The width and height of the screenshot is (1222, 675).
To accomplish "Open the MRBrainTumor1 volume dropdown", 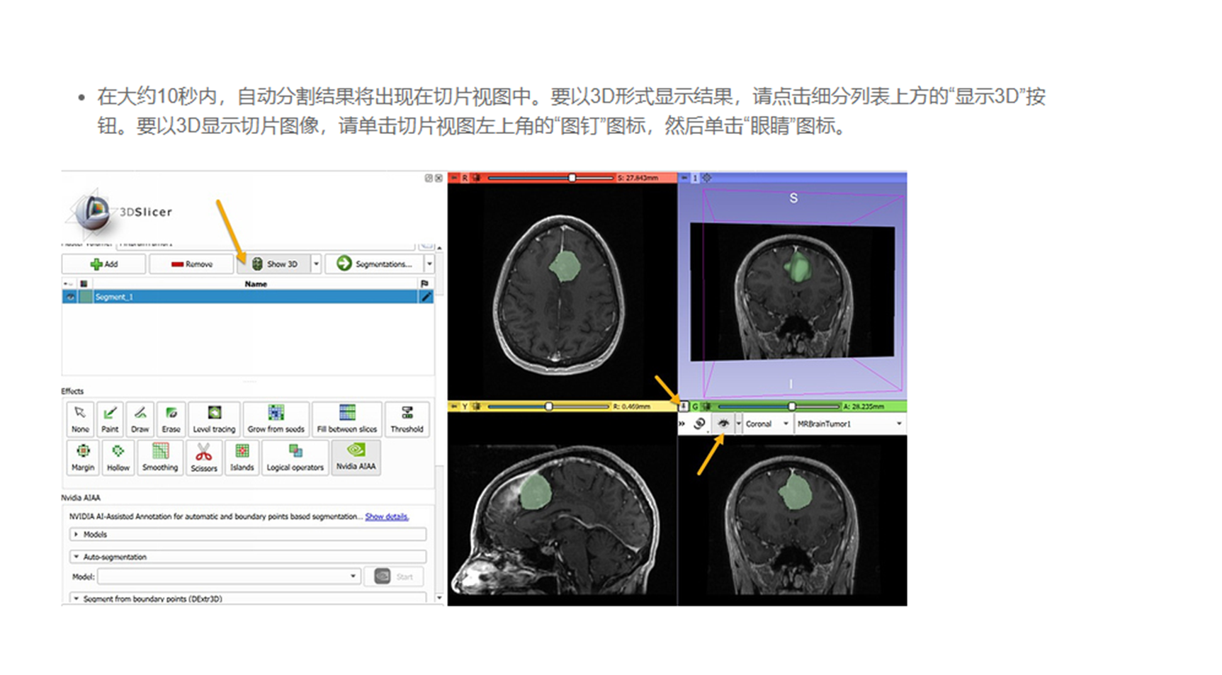I will pyautogui.click(x=849, y=424).
